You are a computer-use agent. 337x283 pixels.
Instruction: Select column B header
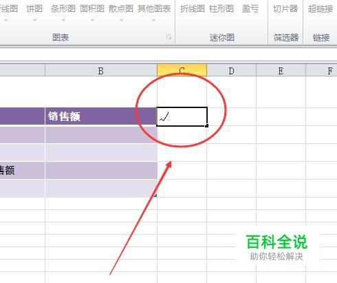pyautogui.click(x=101, y=71)
